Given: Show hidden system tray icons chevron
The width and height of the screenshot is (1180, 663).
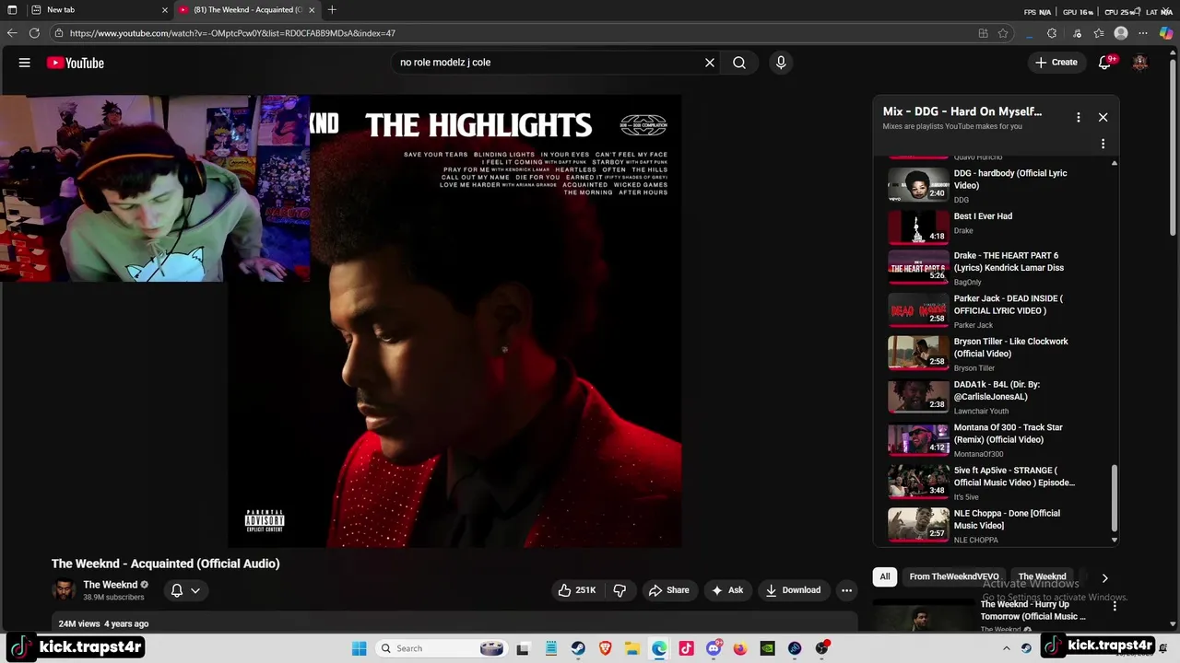Looking at the screenshot, I should point(1006,648).
